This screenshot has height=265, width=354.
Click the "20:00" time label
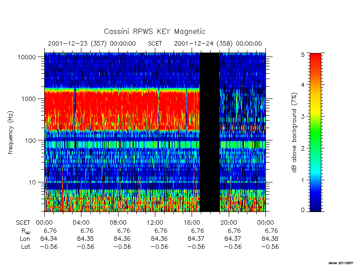click(x=229, y=223)
